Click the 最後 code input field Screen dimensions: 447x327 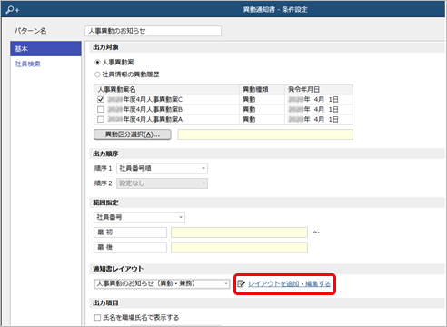(x=130, y=247)
